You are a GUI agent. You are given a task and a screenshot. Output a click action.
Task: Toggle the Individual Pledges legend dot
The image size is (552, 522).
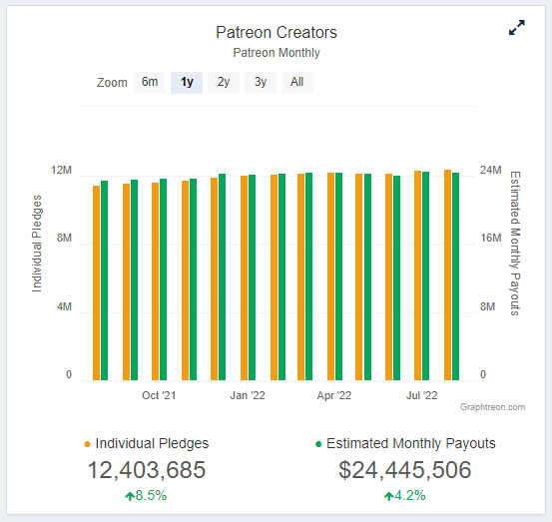pos(87,444)
